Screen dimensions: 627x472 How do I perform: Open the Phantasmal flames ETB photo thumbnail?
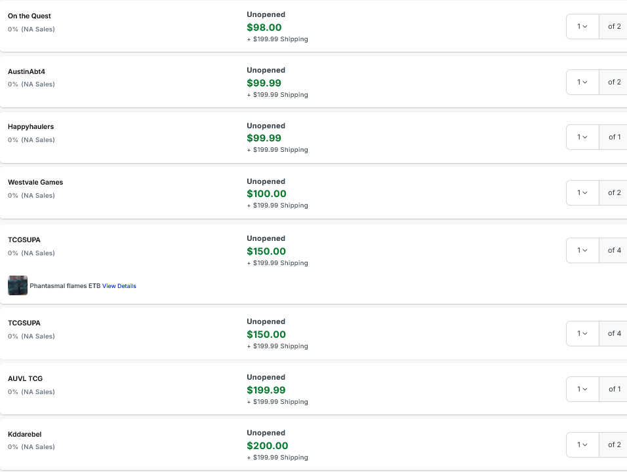click(18, 285)
